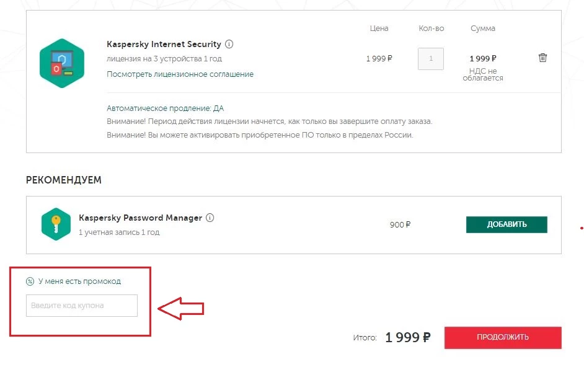The width and height of the screenshot is (584, 367).
Task: Toggle the 'У меня есть промокод' section
Action: [x=79, y=281]
